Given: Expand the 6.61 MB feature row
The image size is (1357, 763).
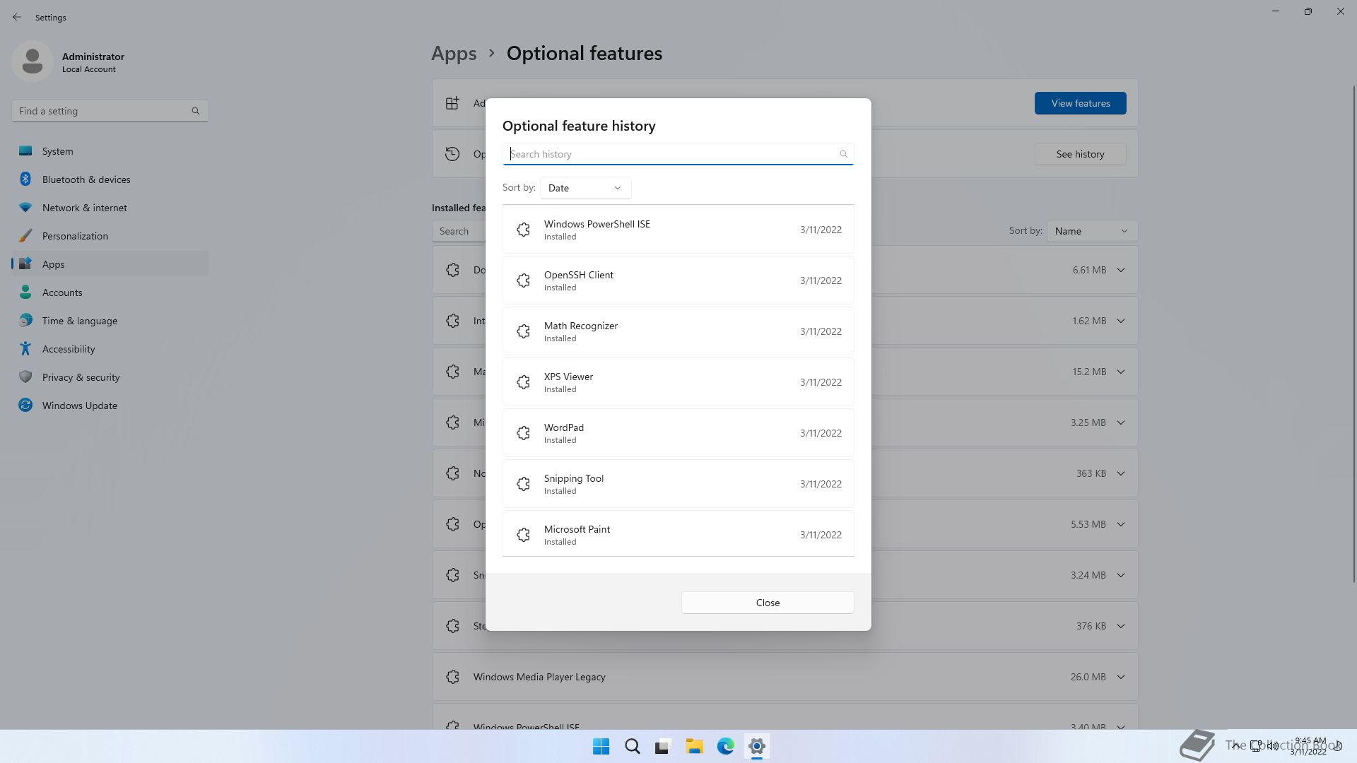Looking at the screenshot, I should pyautogui.click(x=1121, y=270).
